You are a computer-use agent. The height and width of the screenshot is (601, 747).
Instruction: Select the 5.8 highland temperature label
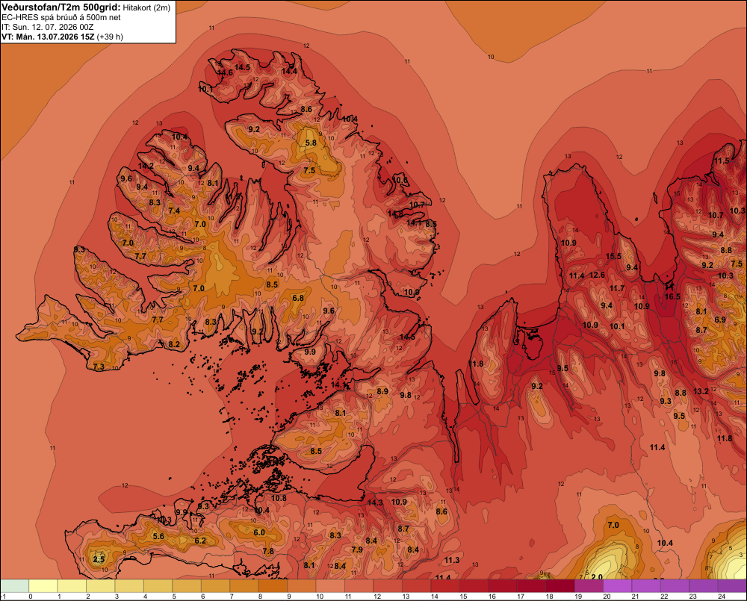point(311,143)
